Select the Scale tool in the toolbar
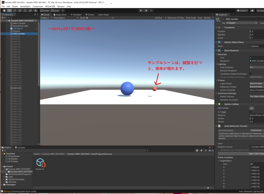 click(20, 11)
